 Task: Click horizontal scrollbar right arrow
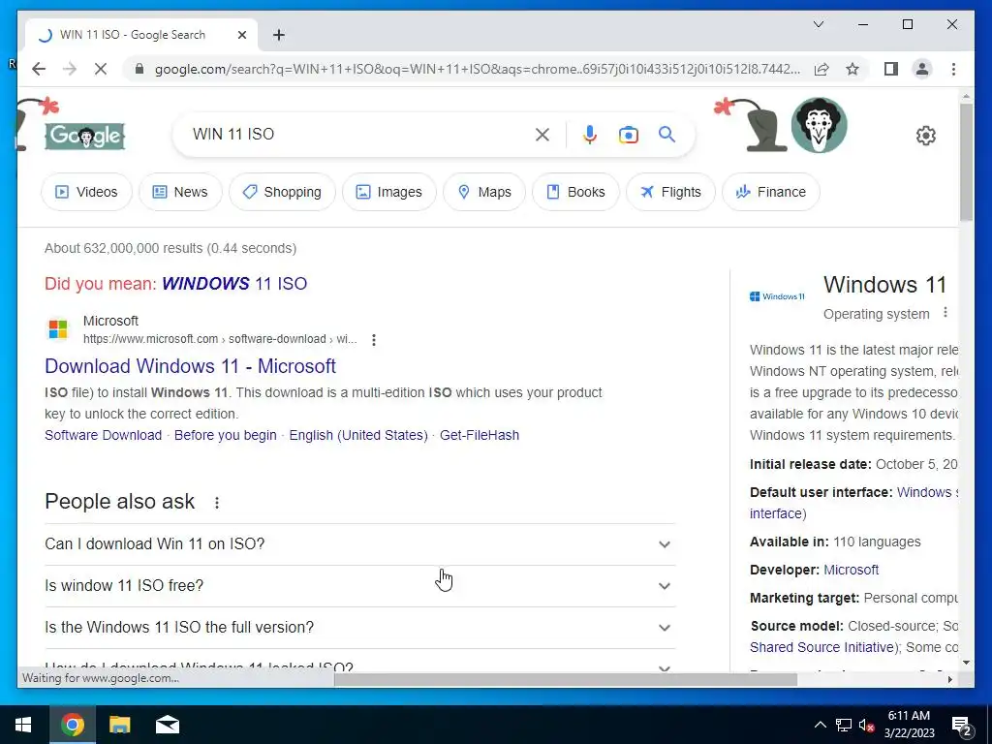[949, 679]
